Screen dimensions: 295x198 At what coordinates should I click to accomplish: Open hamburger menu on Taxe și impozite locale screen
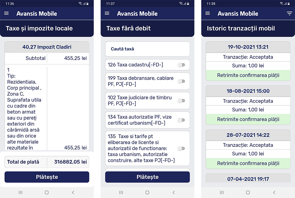point(7,14)
